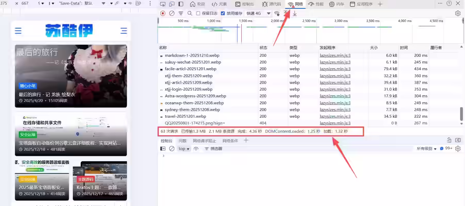This screenshot has width=465, height=206.
Task: Open console settings gear
Action: click(x=458, y=149)
